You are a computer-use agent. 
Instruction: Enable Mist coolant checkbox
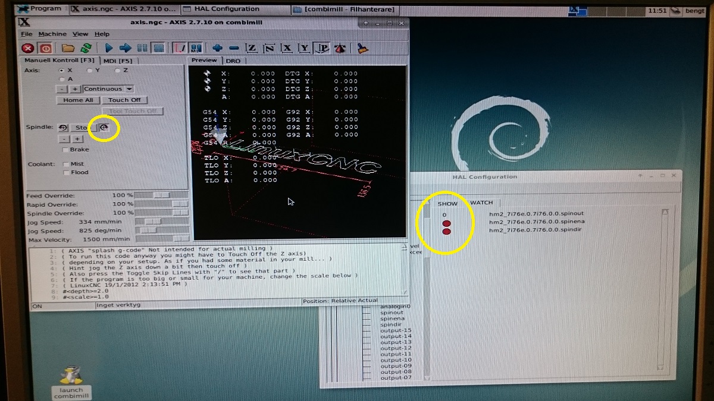pyautogui.click(x=66, y=164)
